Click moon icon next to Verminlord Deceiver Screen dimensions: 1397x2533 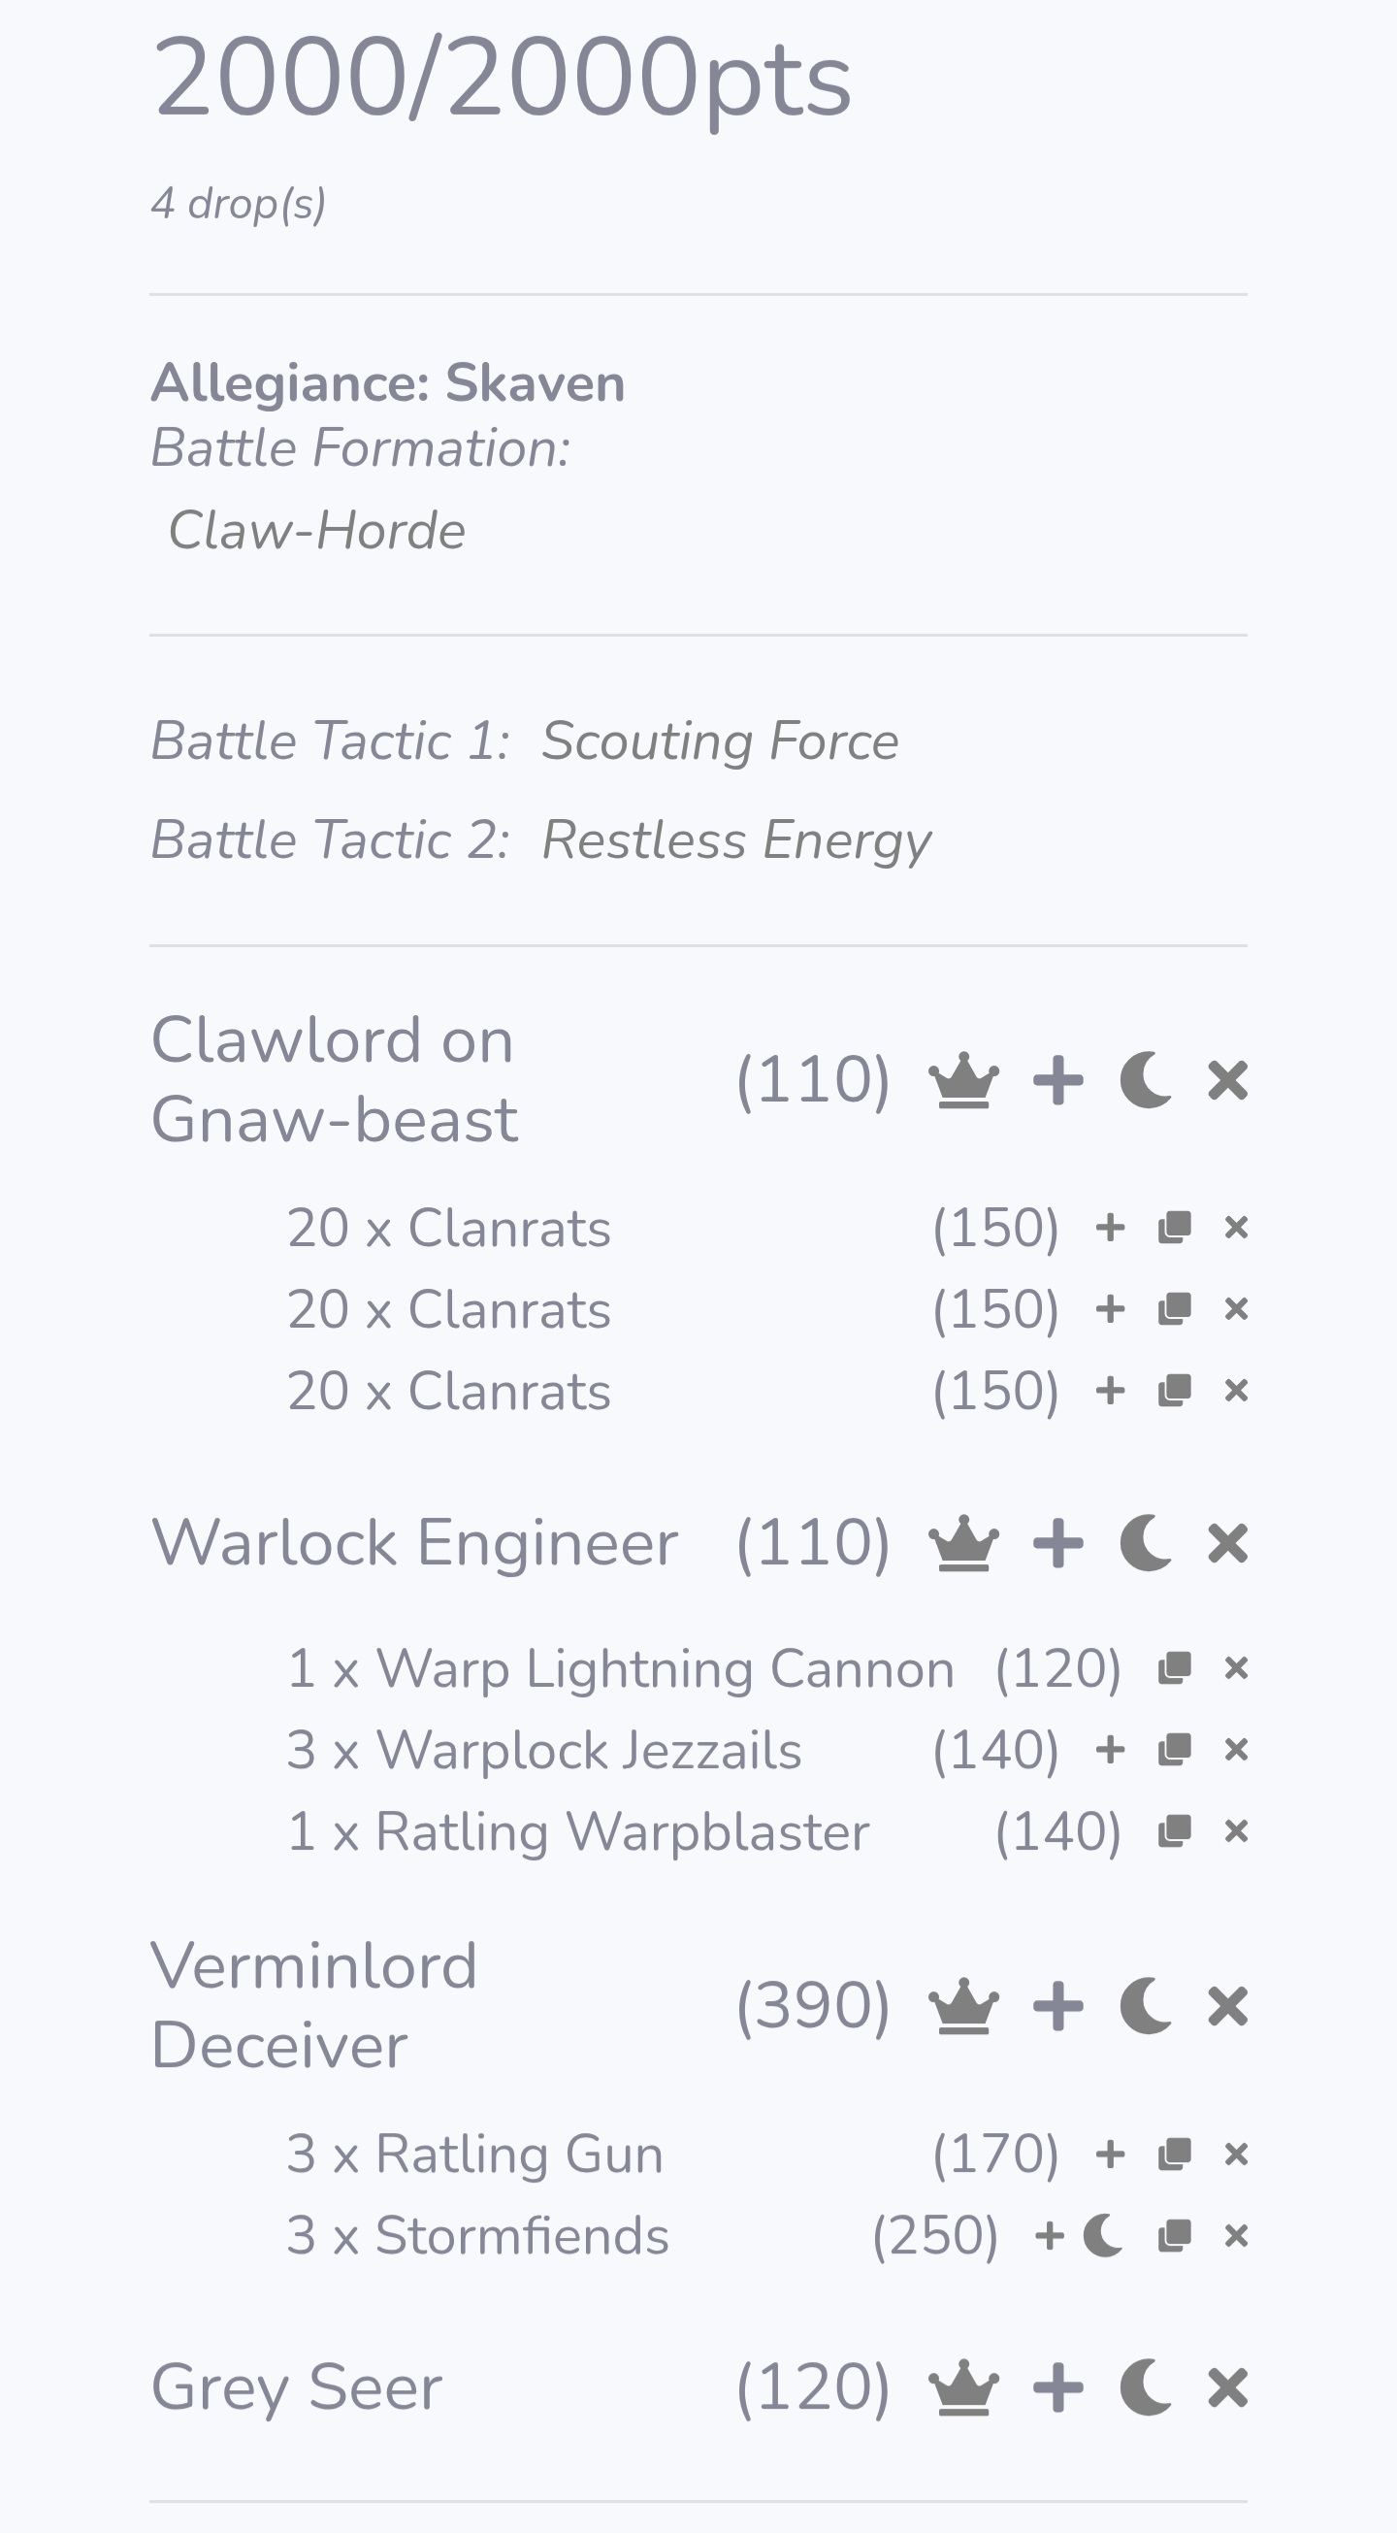pyautogui.click(x=1146, y=2006)
